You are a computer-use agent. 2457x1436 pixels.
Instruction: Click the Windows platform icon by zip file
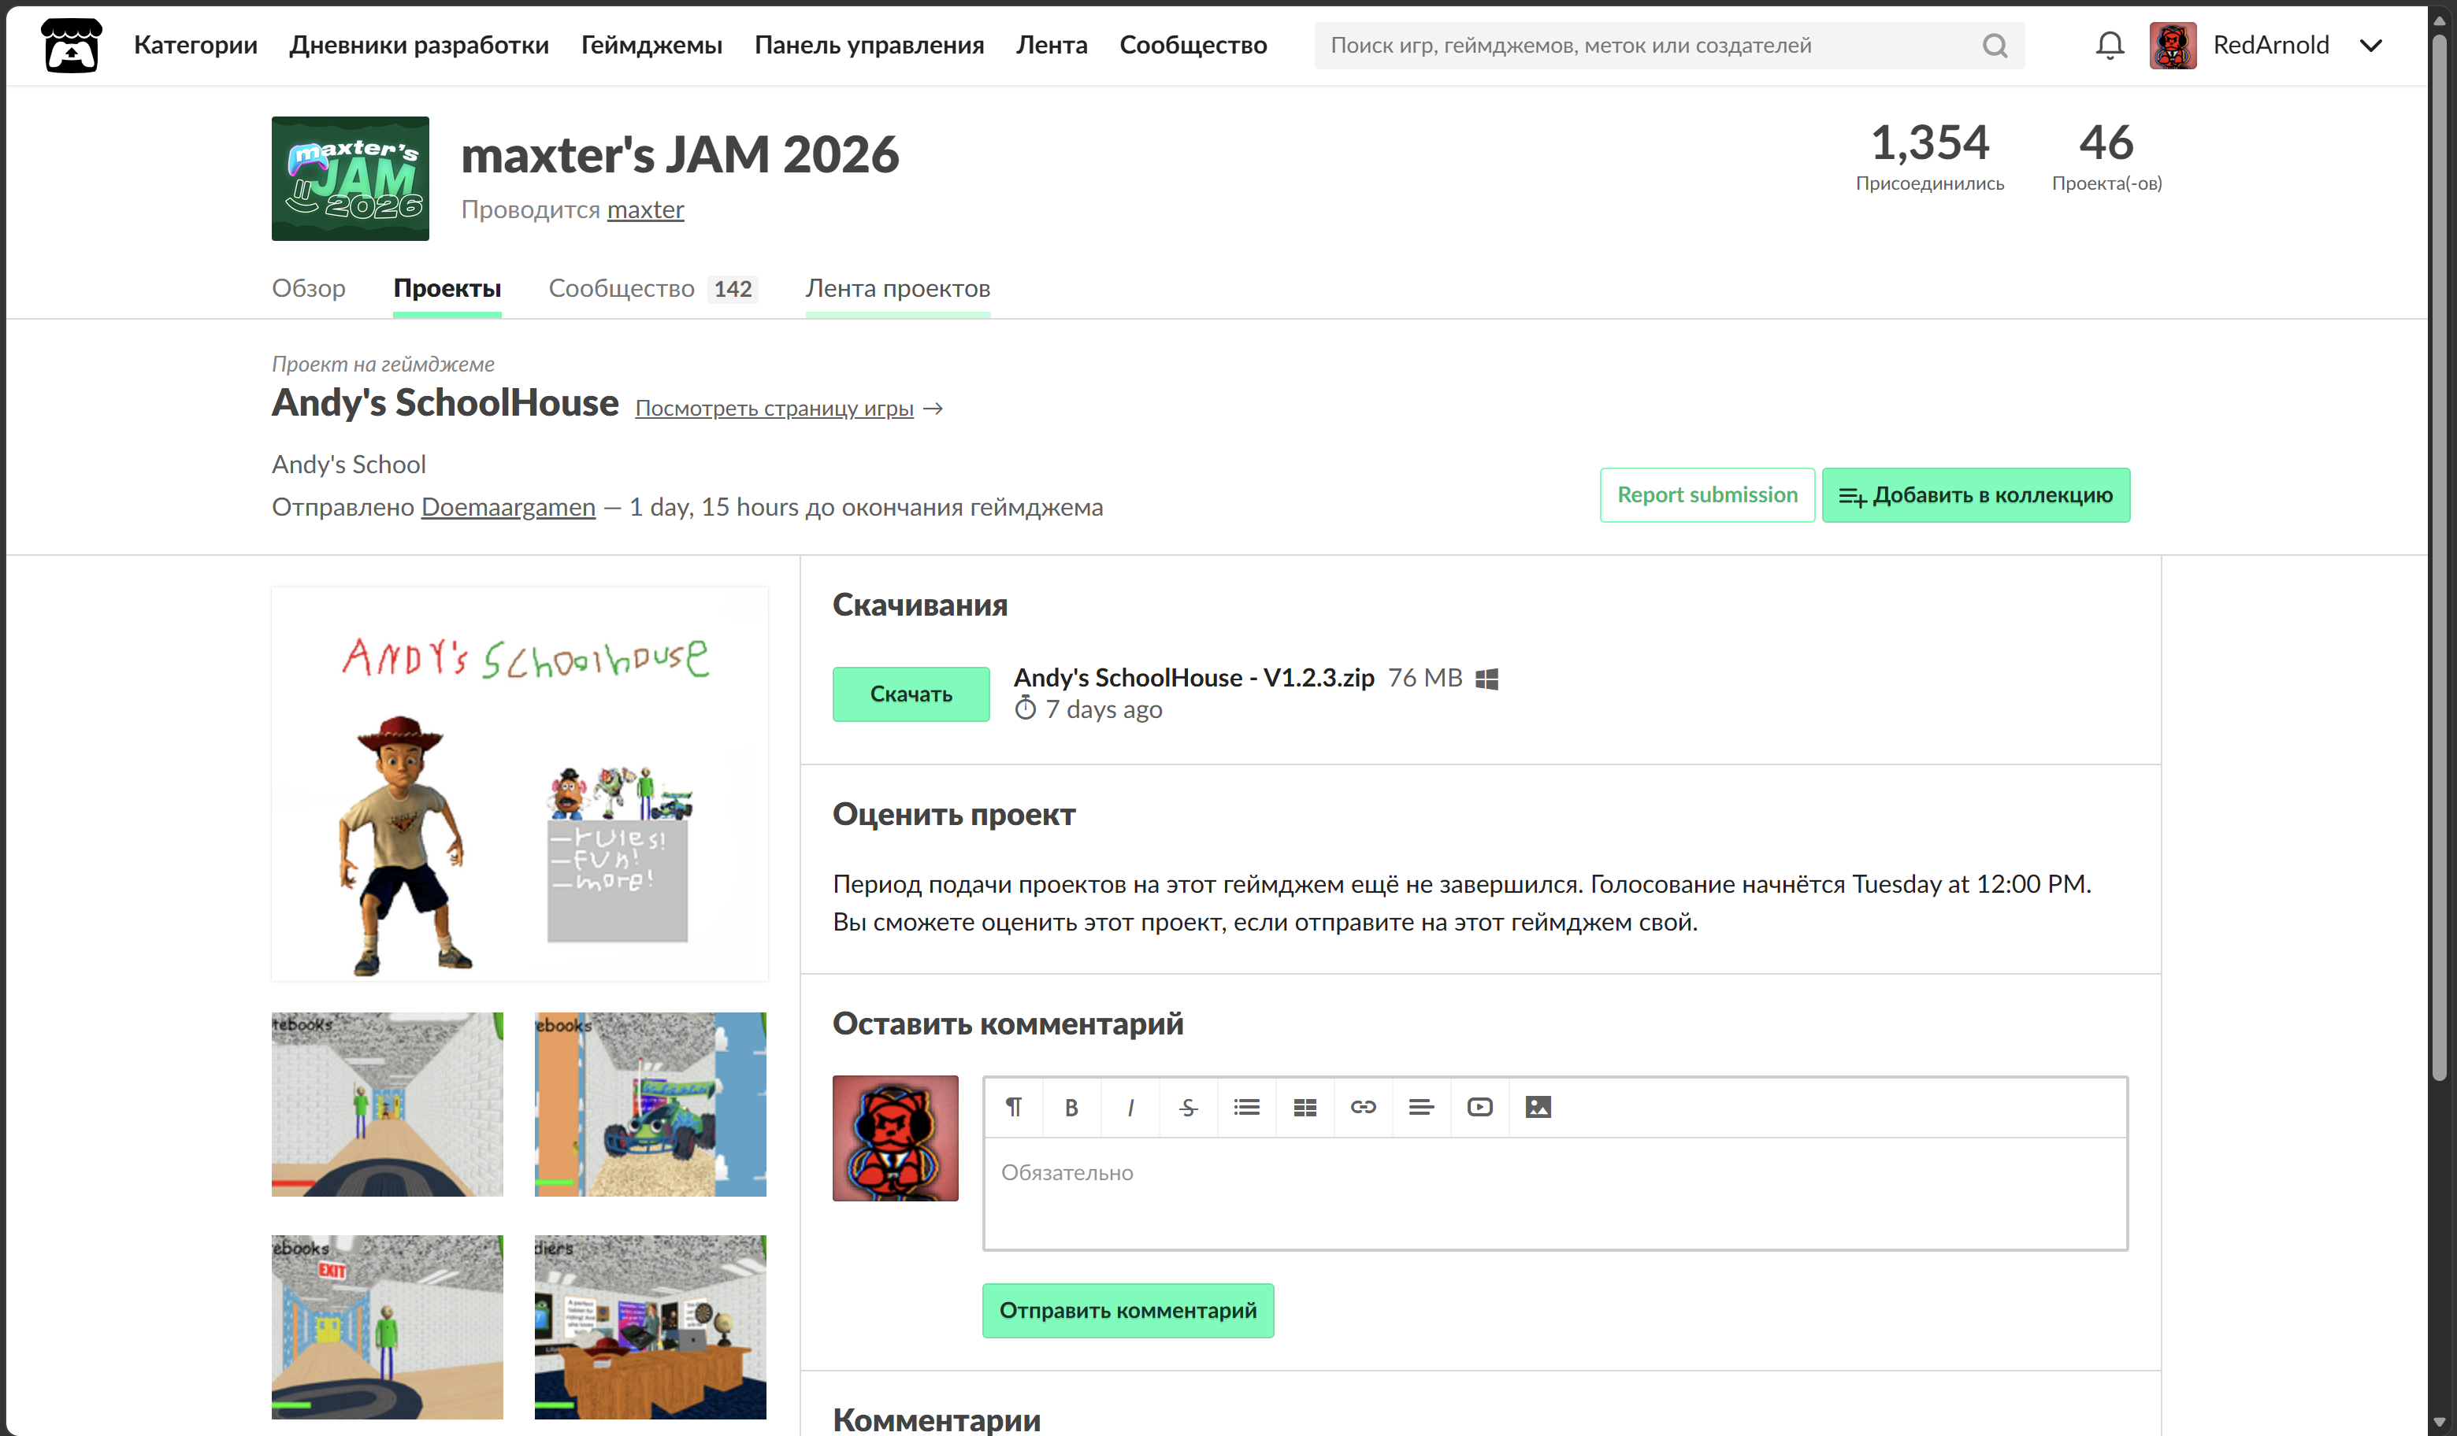click(1486, 679)
